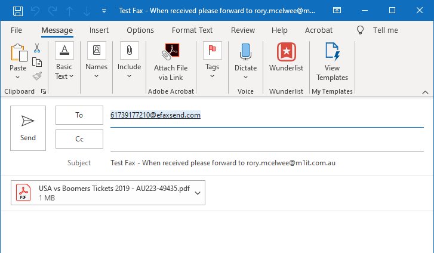Click the Ribbon Display Options icon
The height and width of the screenshot is (253, 434).
tap(337, 11)
